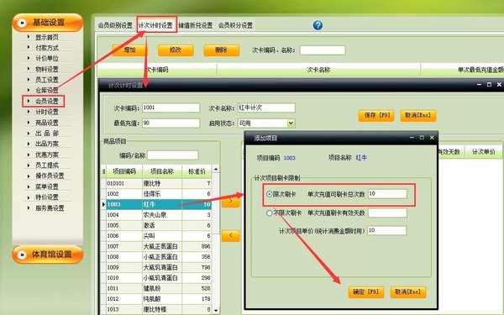This screenshot has height=315, width=504.
Task: Click the 计次项目单价 input field
Action: pos(387,230)
